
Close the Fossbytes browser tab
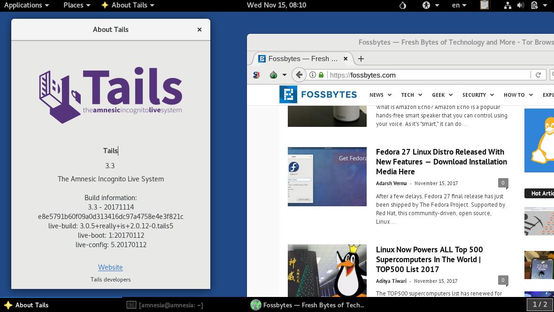tap(346, 59)
